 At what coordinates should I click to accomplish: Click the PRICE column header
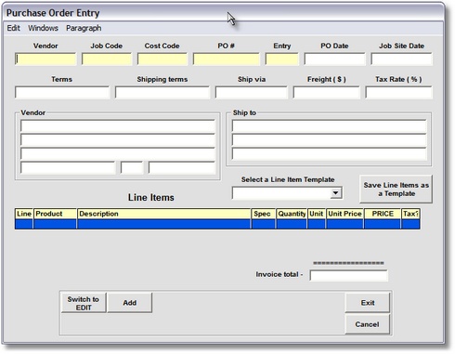(x=383, y=214)
